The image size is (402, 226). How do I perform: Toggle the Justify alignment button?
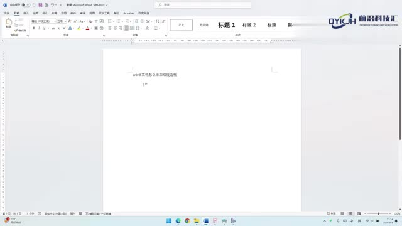126,28
